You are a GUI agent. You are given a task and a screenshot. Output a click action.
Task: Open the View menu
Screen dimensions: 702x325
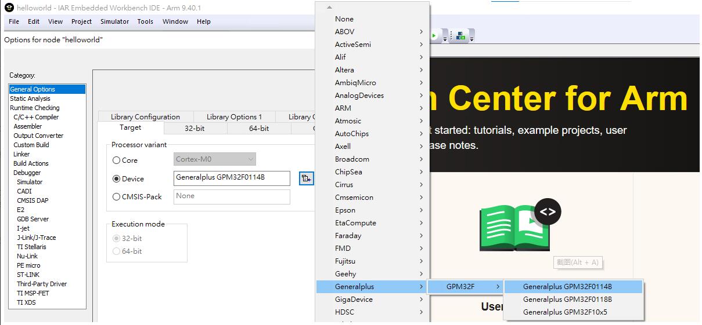coord(55,21)
